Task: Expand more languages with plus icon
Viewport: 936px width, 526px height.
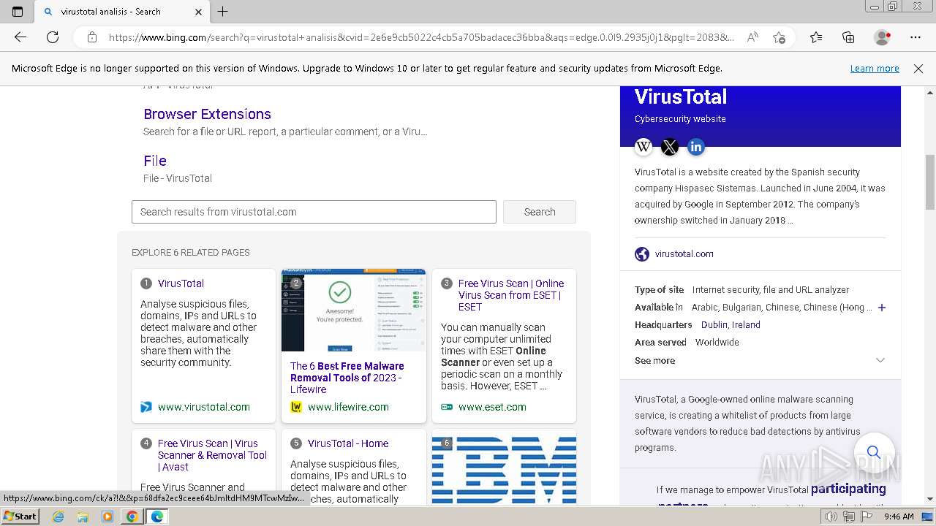Action: (x=882, y=308)
